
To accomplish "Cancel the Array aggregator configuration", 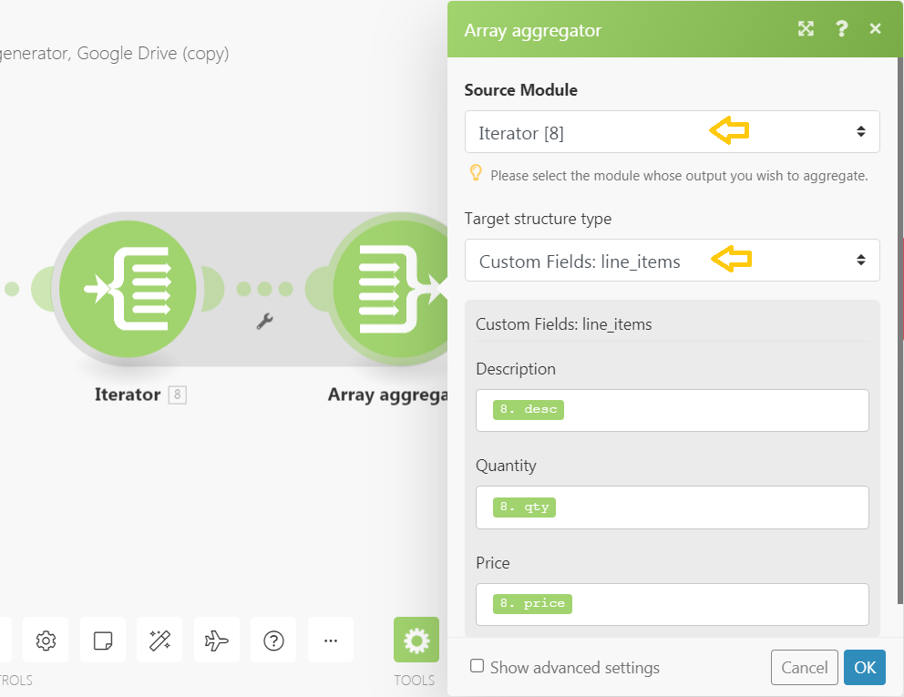I will coord(804,667).
